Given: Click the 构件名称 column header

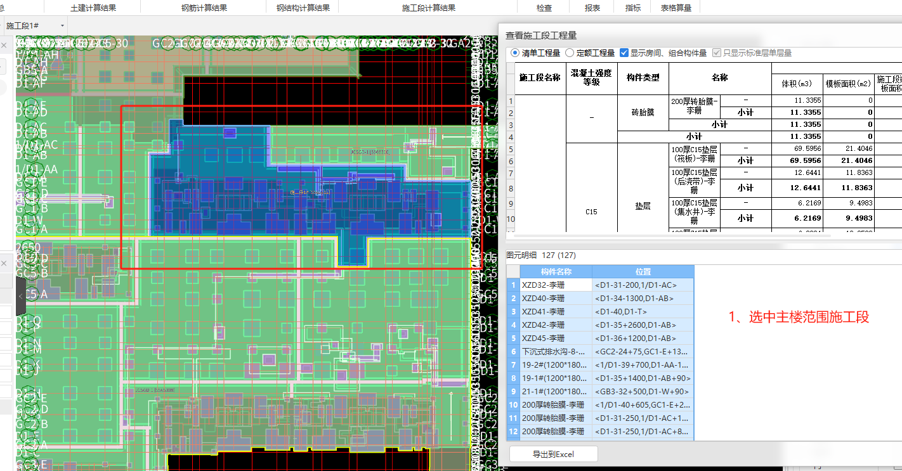Looking at the screenshot, I should click(x=556, y=271).
